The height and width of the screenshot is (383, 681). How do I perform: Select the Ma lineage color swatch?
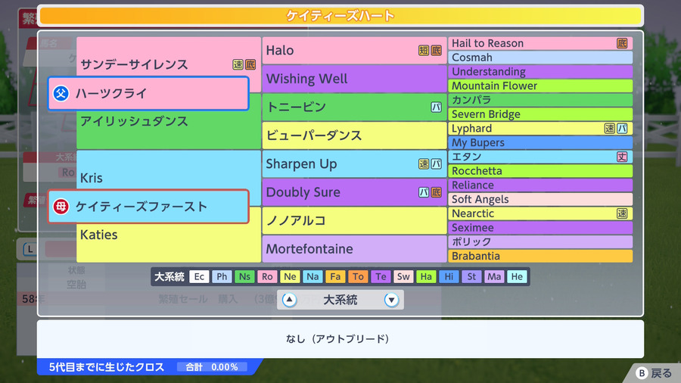point(494,276)
